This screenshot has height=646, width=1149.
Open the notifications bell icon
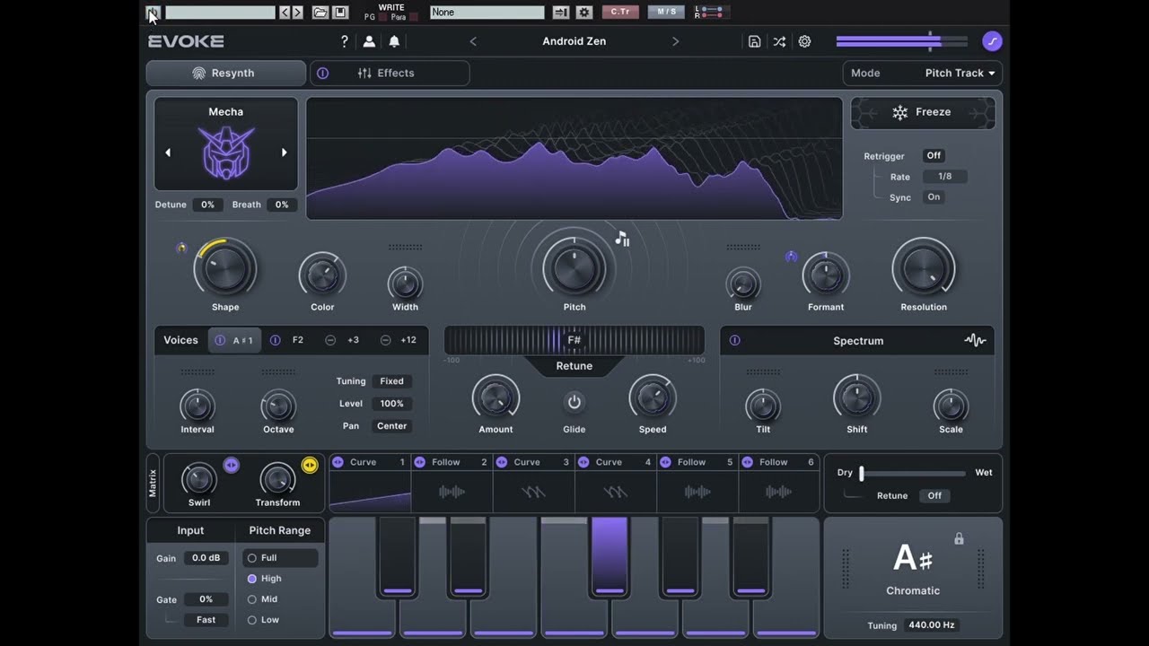394,41
